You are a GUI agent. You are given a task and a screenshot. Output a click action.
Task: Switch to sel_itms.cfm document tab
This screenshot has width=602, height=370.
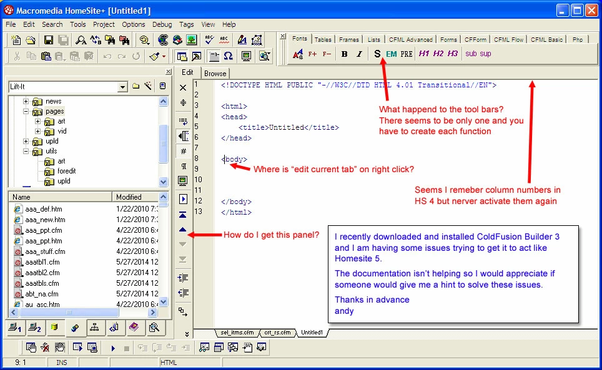[x=237, y=333]
